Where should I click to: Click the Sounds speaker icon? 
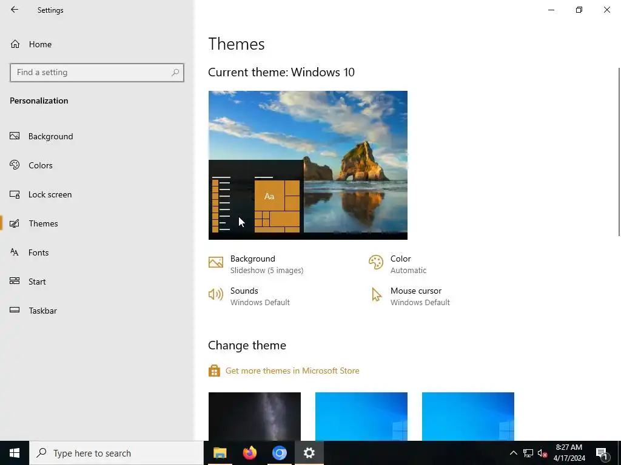[x=216, y=294]
